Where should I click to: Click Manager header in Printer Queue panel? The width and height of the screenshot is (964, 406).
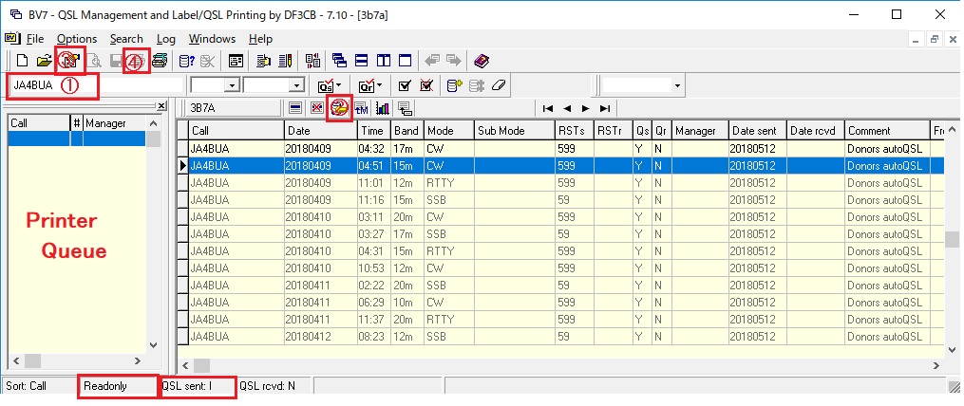point(114,123)
